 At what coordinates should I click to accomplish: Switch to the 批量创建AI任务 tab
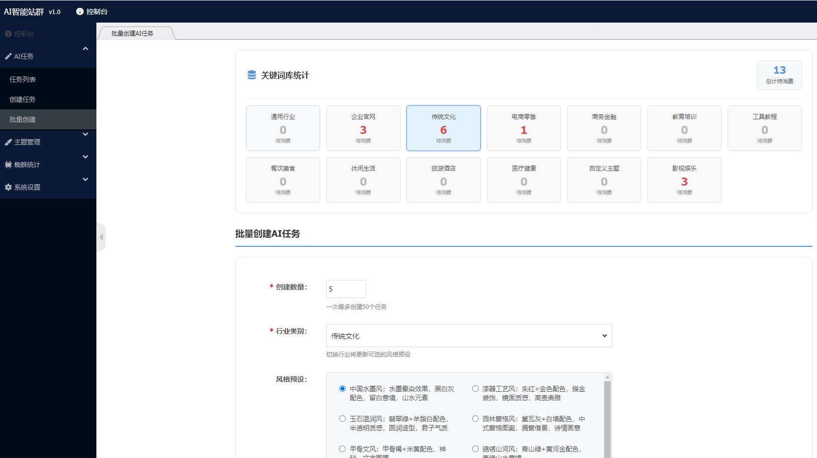coord(132,34)
